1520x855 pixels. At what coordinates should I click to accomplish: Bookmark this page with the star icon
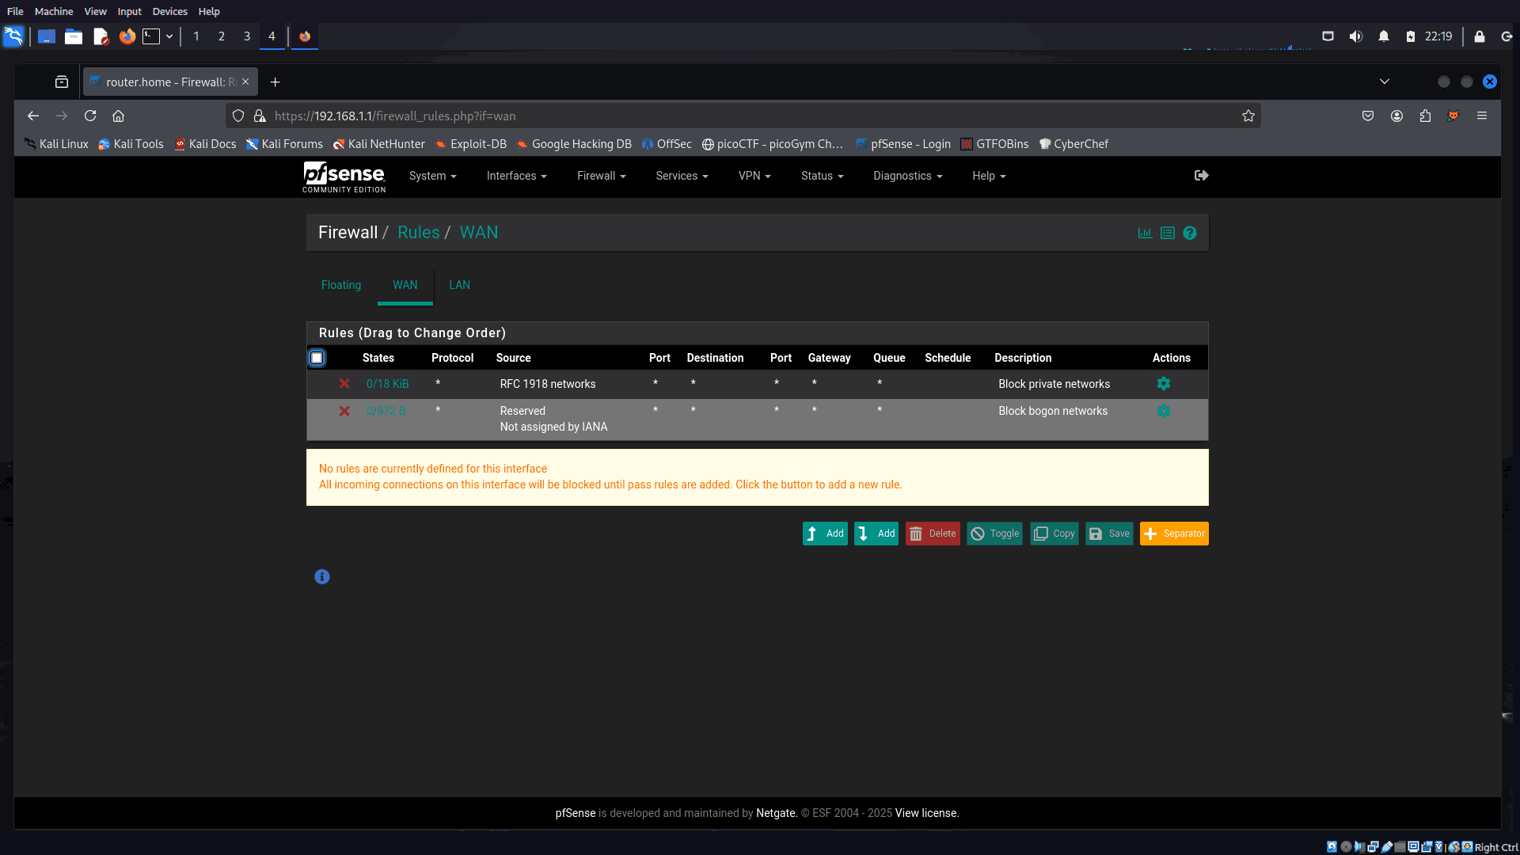point(1248,116)
